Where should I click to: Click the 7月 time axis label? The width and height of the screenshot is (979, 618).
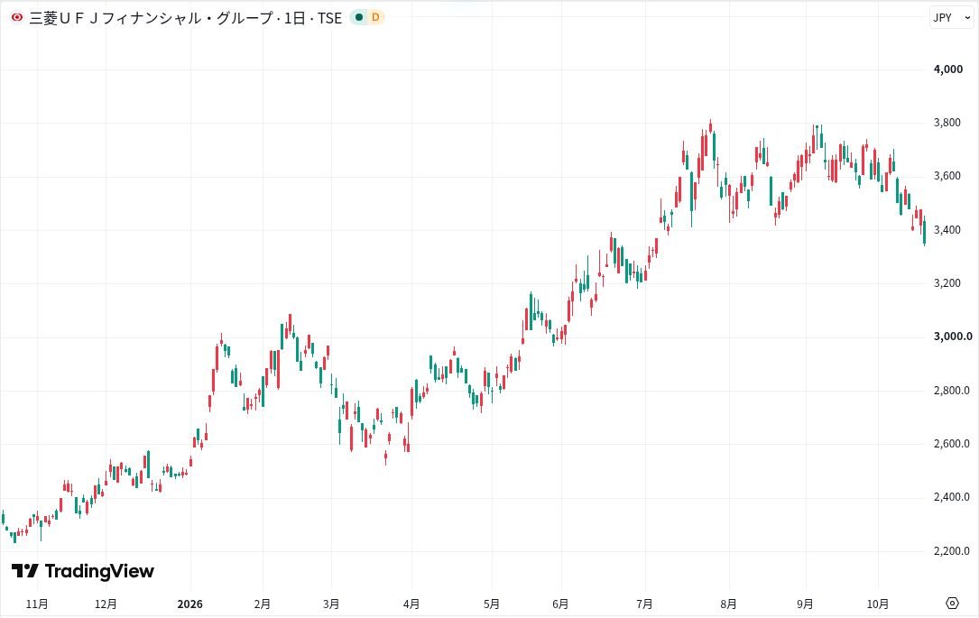(644, 604)
